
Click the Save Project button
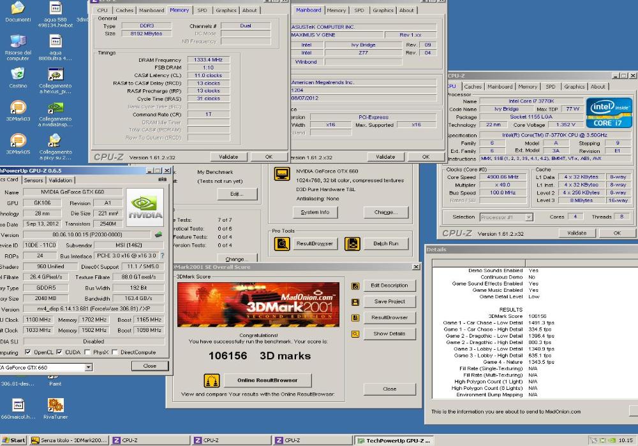click(x=389, y=302)
